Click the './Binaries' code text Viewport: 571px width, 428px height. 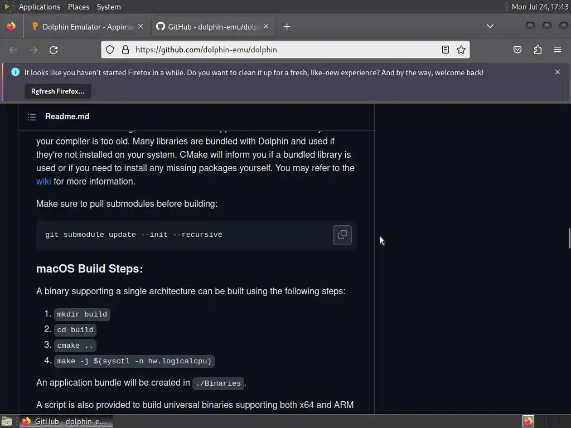218,383
